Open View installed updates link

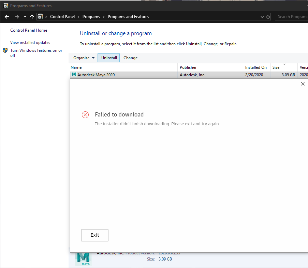click(x=30, y=43)
